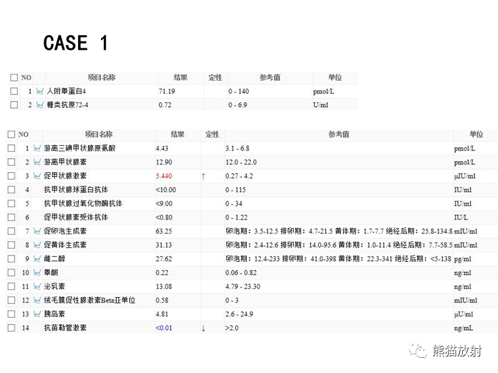
Task: Open trend chart icon for 促黄体生成素
Action: click(37, 245)
